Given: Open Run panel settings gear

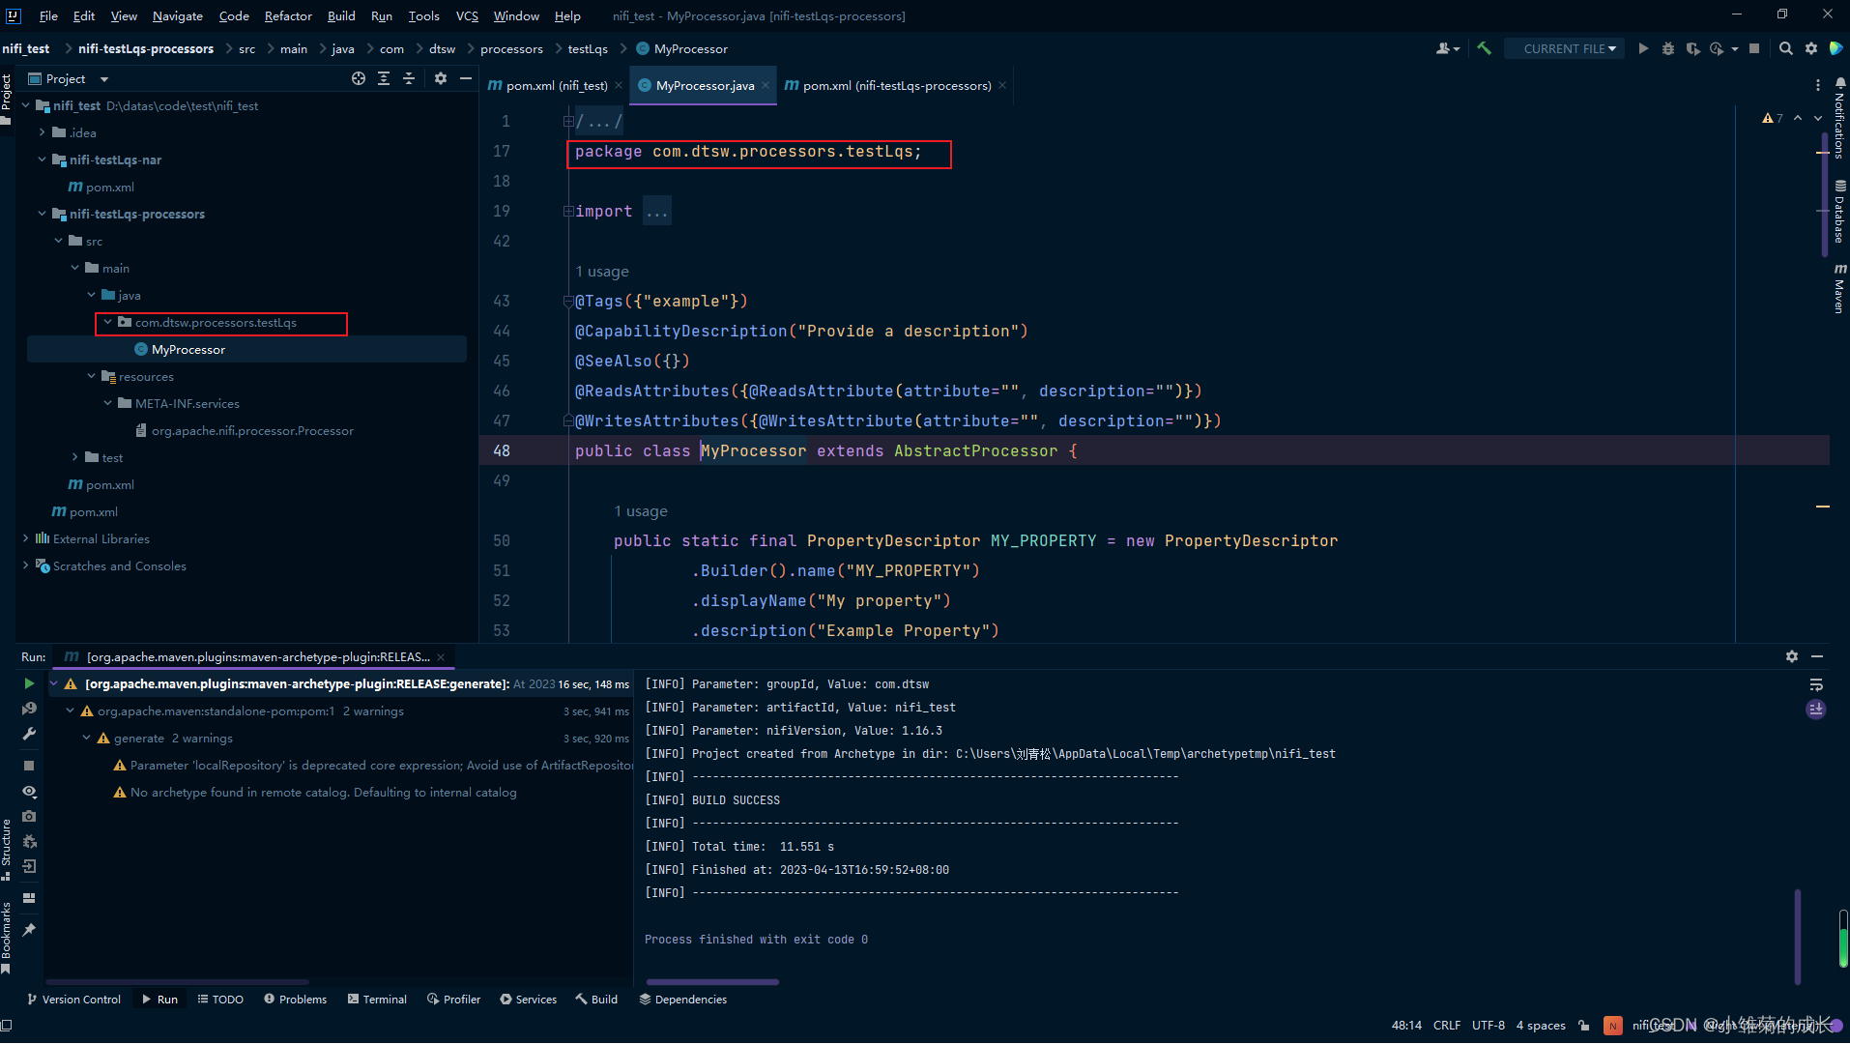Looking at the screenshot, I should [x=1792, y=656].
